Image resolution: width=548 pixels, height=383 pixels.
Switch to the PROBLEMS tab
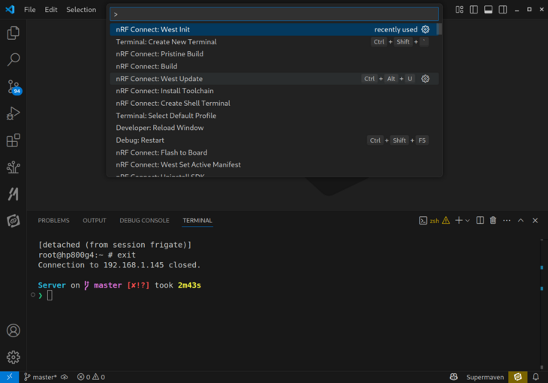pos(53,220)
